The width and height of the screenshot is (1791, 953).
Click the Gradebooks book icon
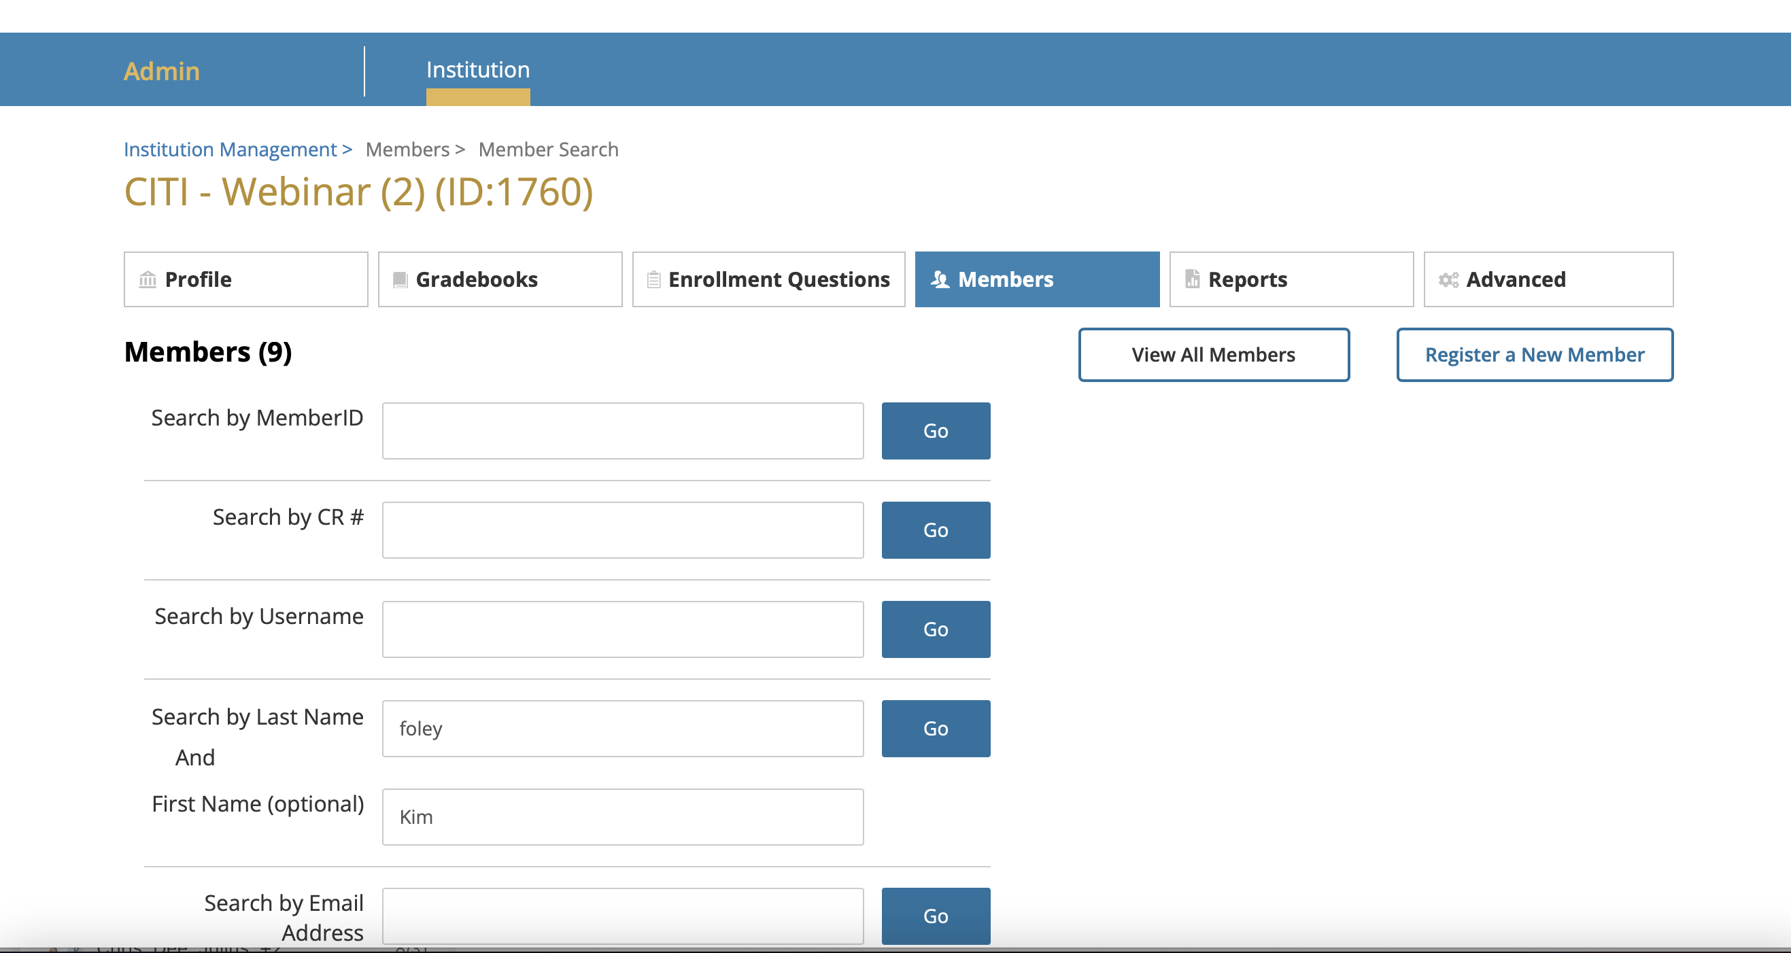pos(400,279)
